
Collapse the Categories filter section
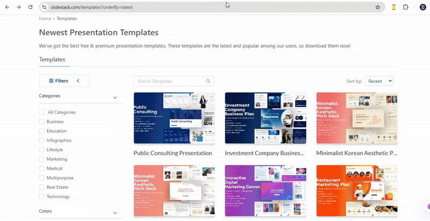coord(115,98)
